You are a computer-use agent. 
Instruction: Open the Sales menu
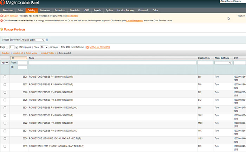click(20, 10)
